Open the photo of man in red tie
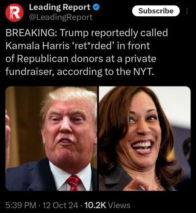Screen dimensions: 196x213 click(51, 138)
